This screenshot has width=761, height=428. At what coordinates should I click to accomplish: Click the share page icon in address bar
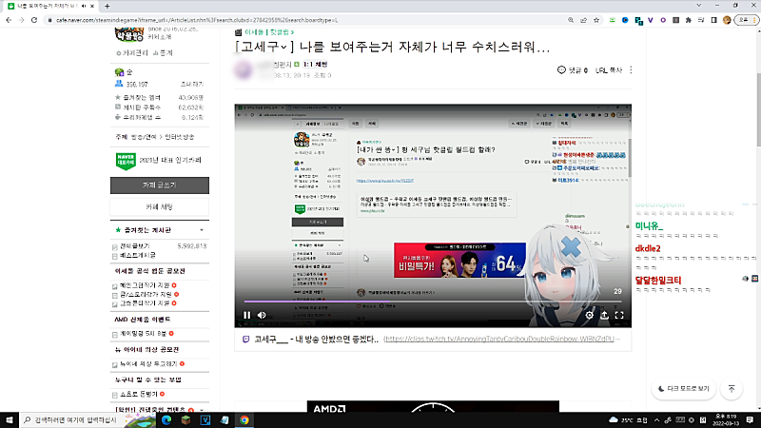click(x=583, y=20)
